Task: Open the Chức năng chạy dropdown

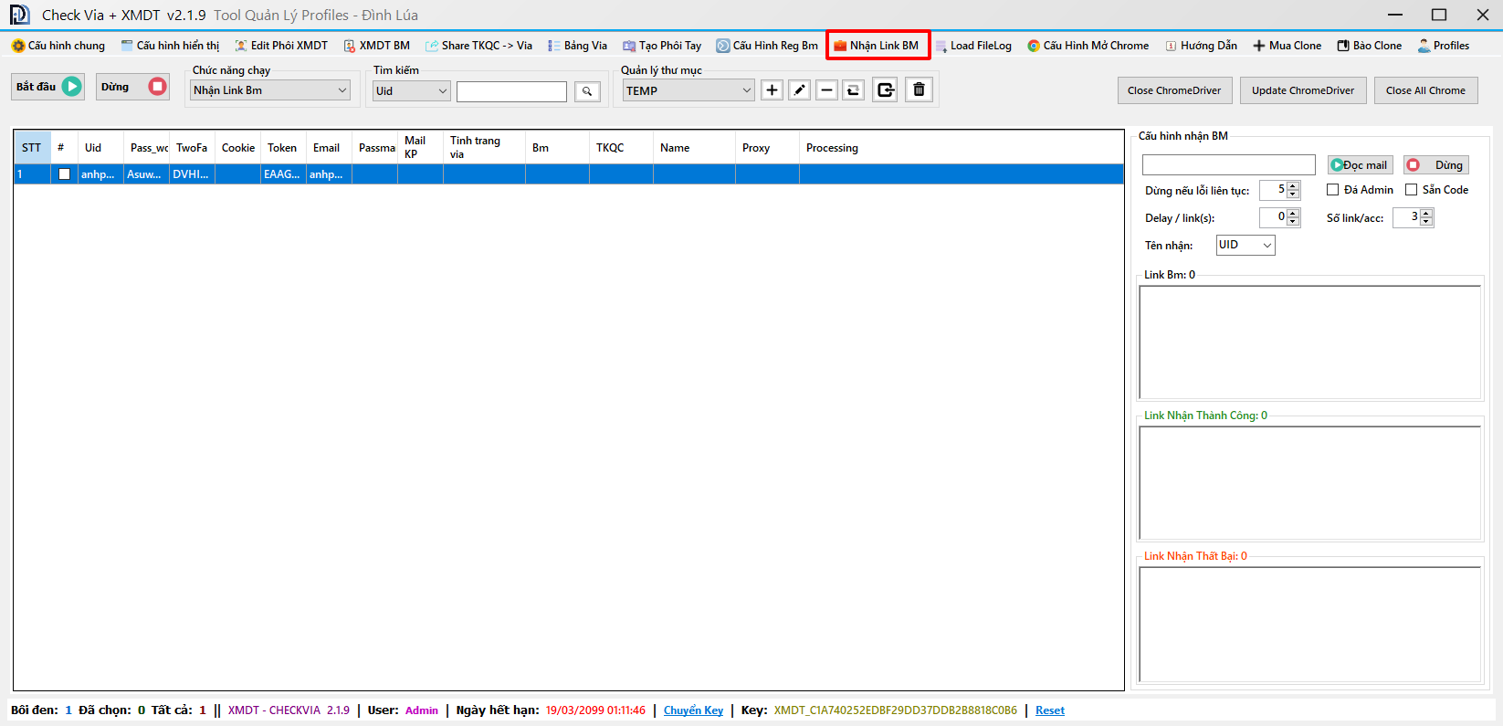Action: tap(269, 90)
